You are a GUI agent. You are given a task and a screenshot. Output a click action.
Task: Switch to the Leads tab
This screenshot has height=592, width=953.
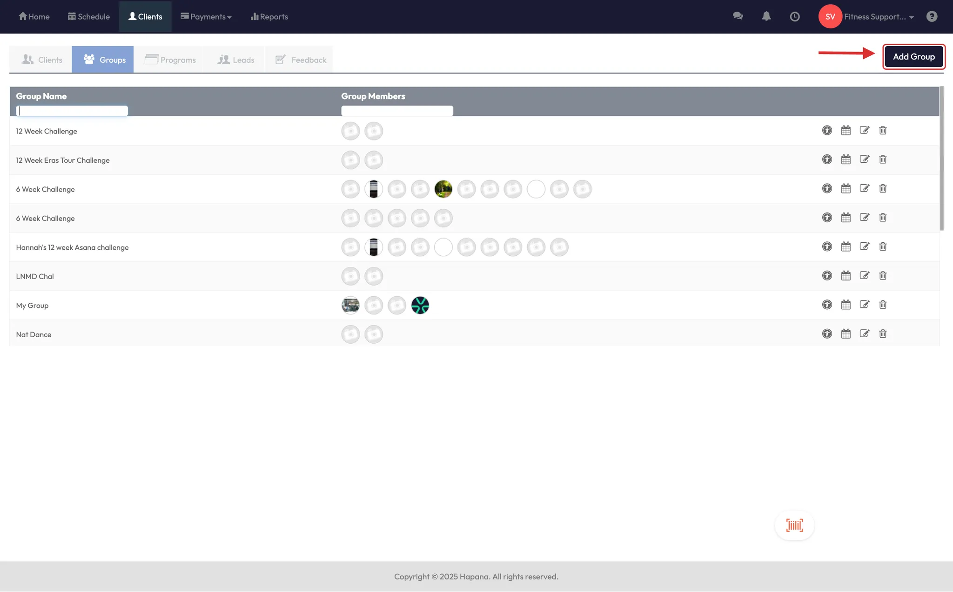pyautogui.click(x=236, y=60)
